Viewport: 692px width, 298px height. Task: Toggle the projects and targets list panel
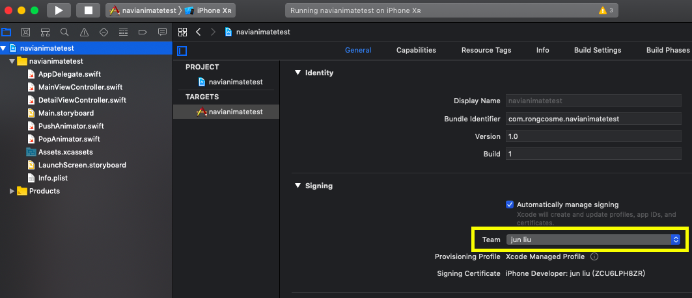[182, 51]
